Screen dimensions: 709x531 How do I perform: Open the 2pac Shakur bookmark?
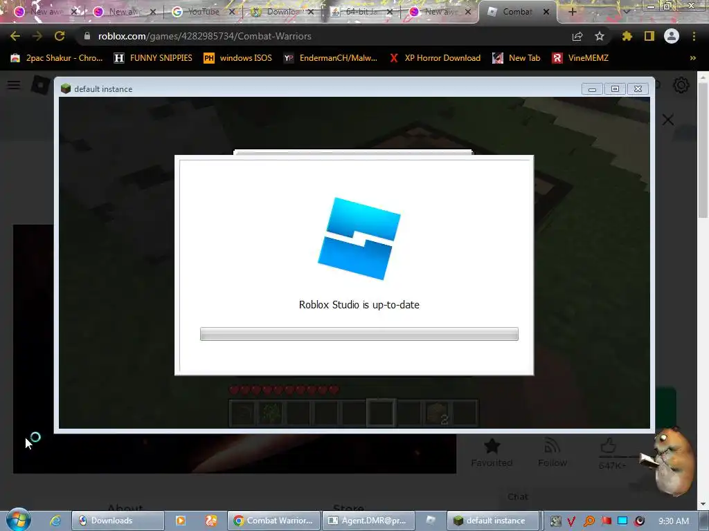pyautogui.click(x=57, y=58)
